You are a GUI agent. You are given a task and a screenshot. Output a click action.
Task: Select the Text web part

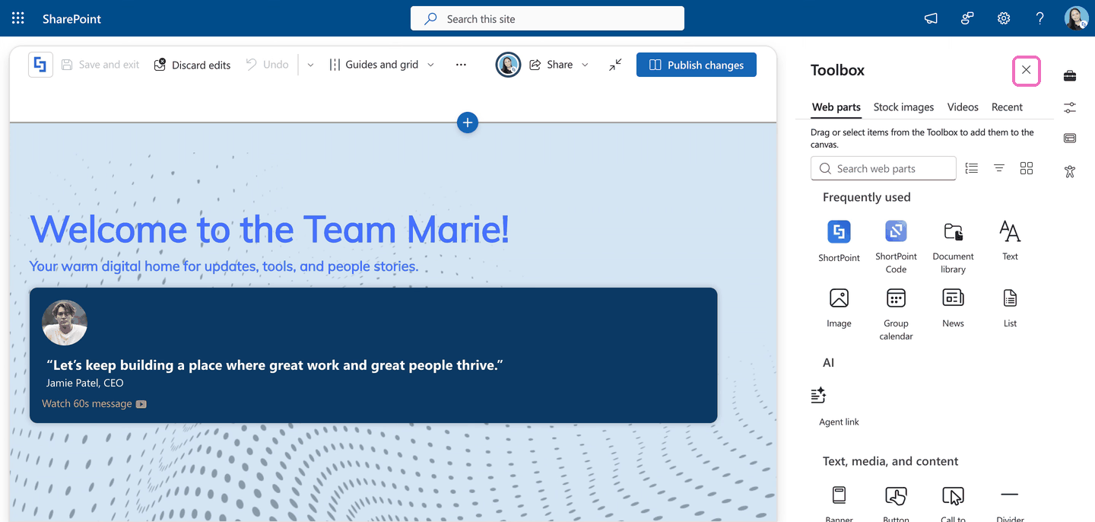1010,240
